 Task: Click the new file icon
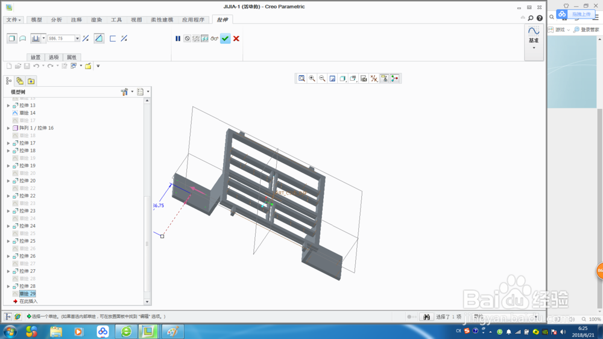(x=9, y=66)
